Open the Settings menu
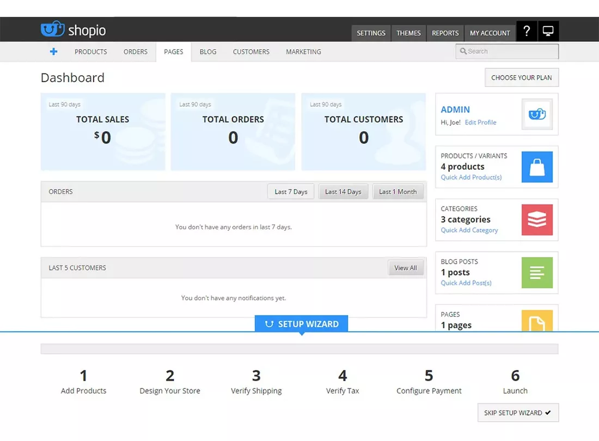Screen dimensions: 599x441 [371, 33]
